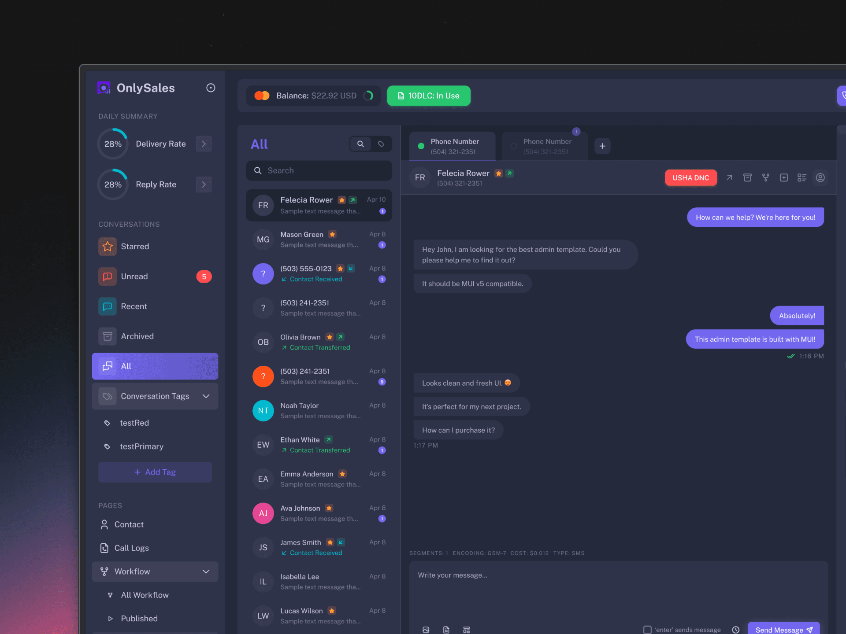Collapse the Workflow menu chevron

pos(206,571)
